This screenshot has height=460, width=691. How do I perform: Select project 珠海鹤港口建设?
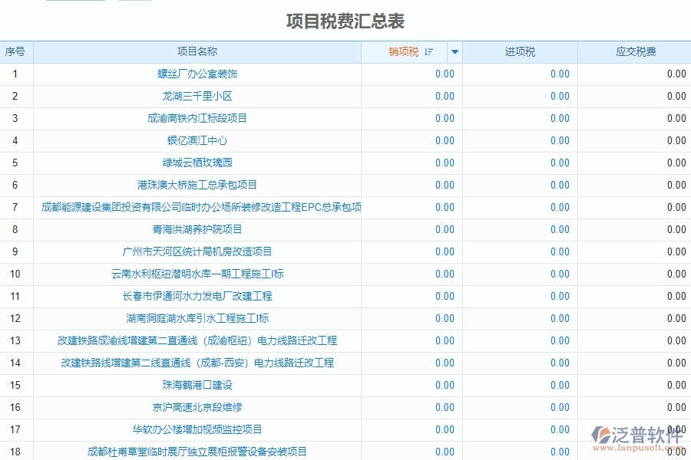tap(198, 385)
